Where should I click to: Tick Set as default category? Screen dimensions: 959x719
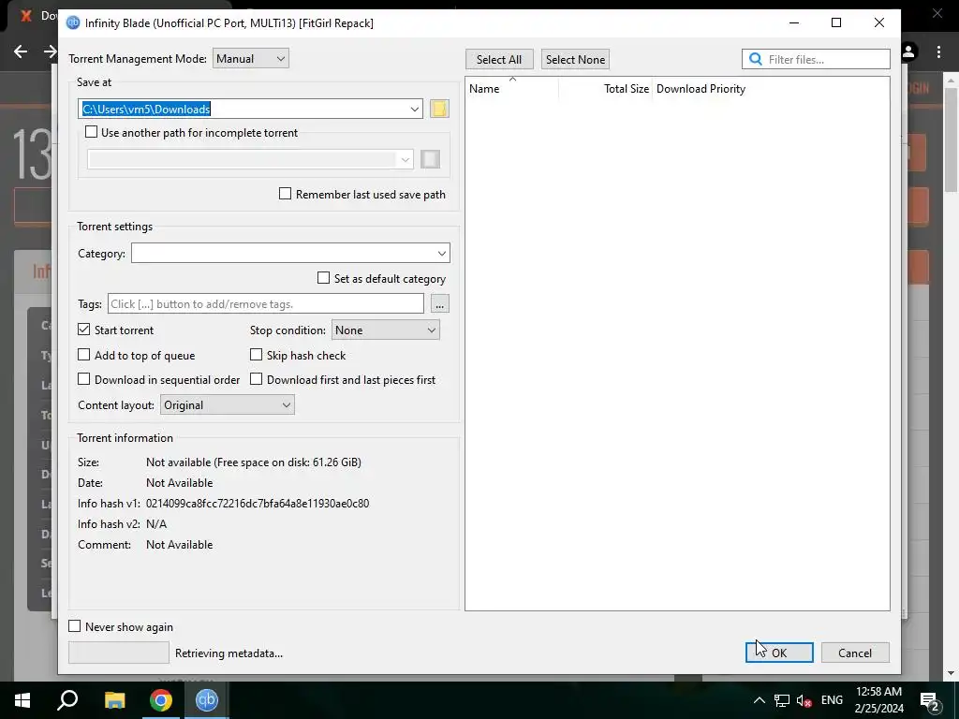point(323,278)
